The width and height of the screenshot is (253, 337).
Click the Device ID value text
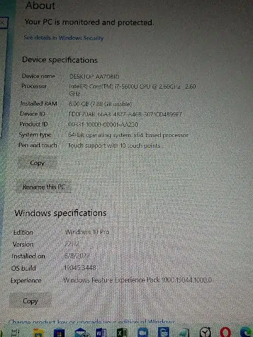(x=125, y=114)
